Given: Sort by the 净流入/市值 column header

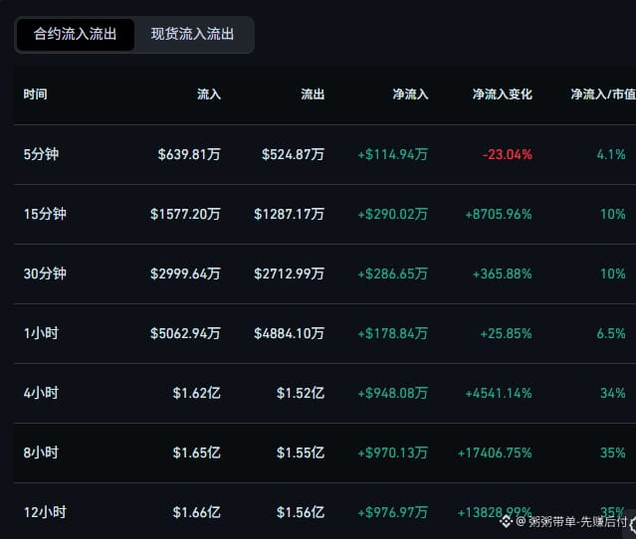Looking at the screenshot, I should [603, 94].
